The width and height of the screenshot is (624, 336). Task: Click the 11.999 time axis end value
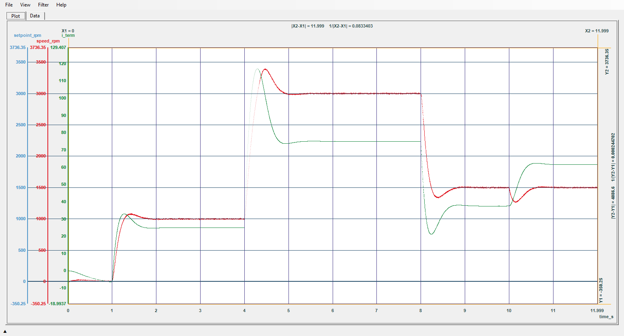point(597,310)
